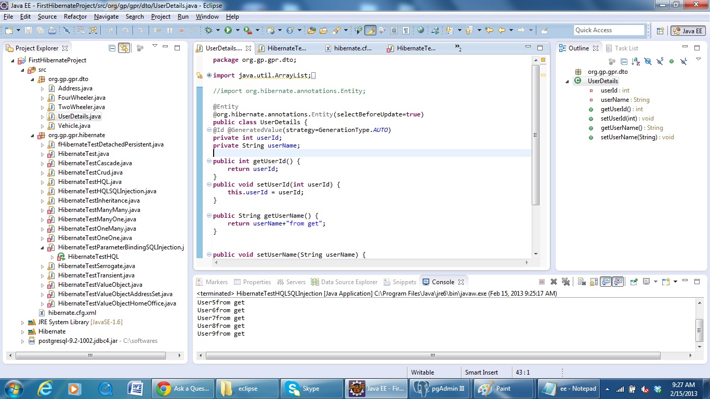This screenshot has width=710, height=399.
Task: Toggle Hide Fields in the Outline view
Action: point(649,61)
